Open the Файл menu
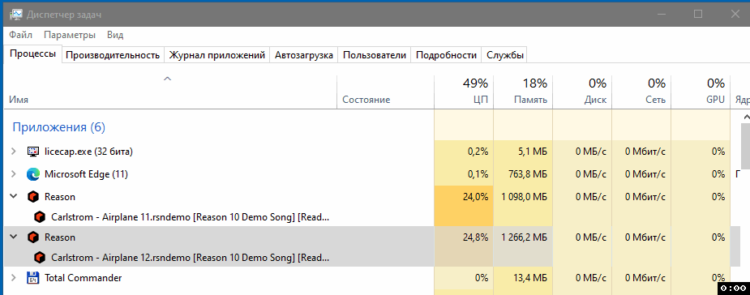This screenshot has height=295, width=750. [20, 35]
